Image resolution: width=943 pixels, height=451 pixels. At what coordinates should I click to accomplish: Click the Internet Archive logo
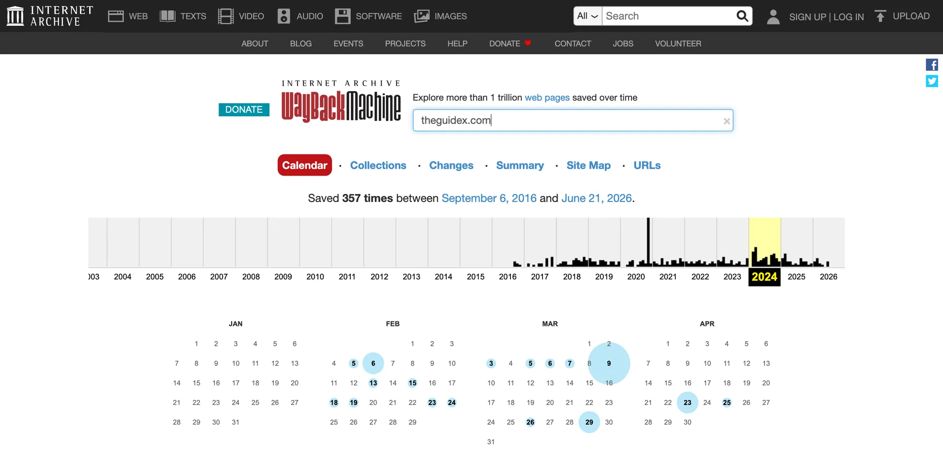point(50,16)
